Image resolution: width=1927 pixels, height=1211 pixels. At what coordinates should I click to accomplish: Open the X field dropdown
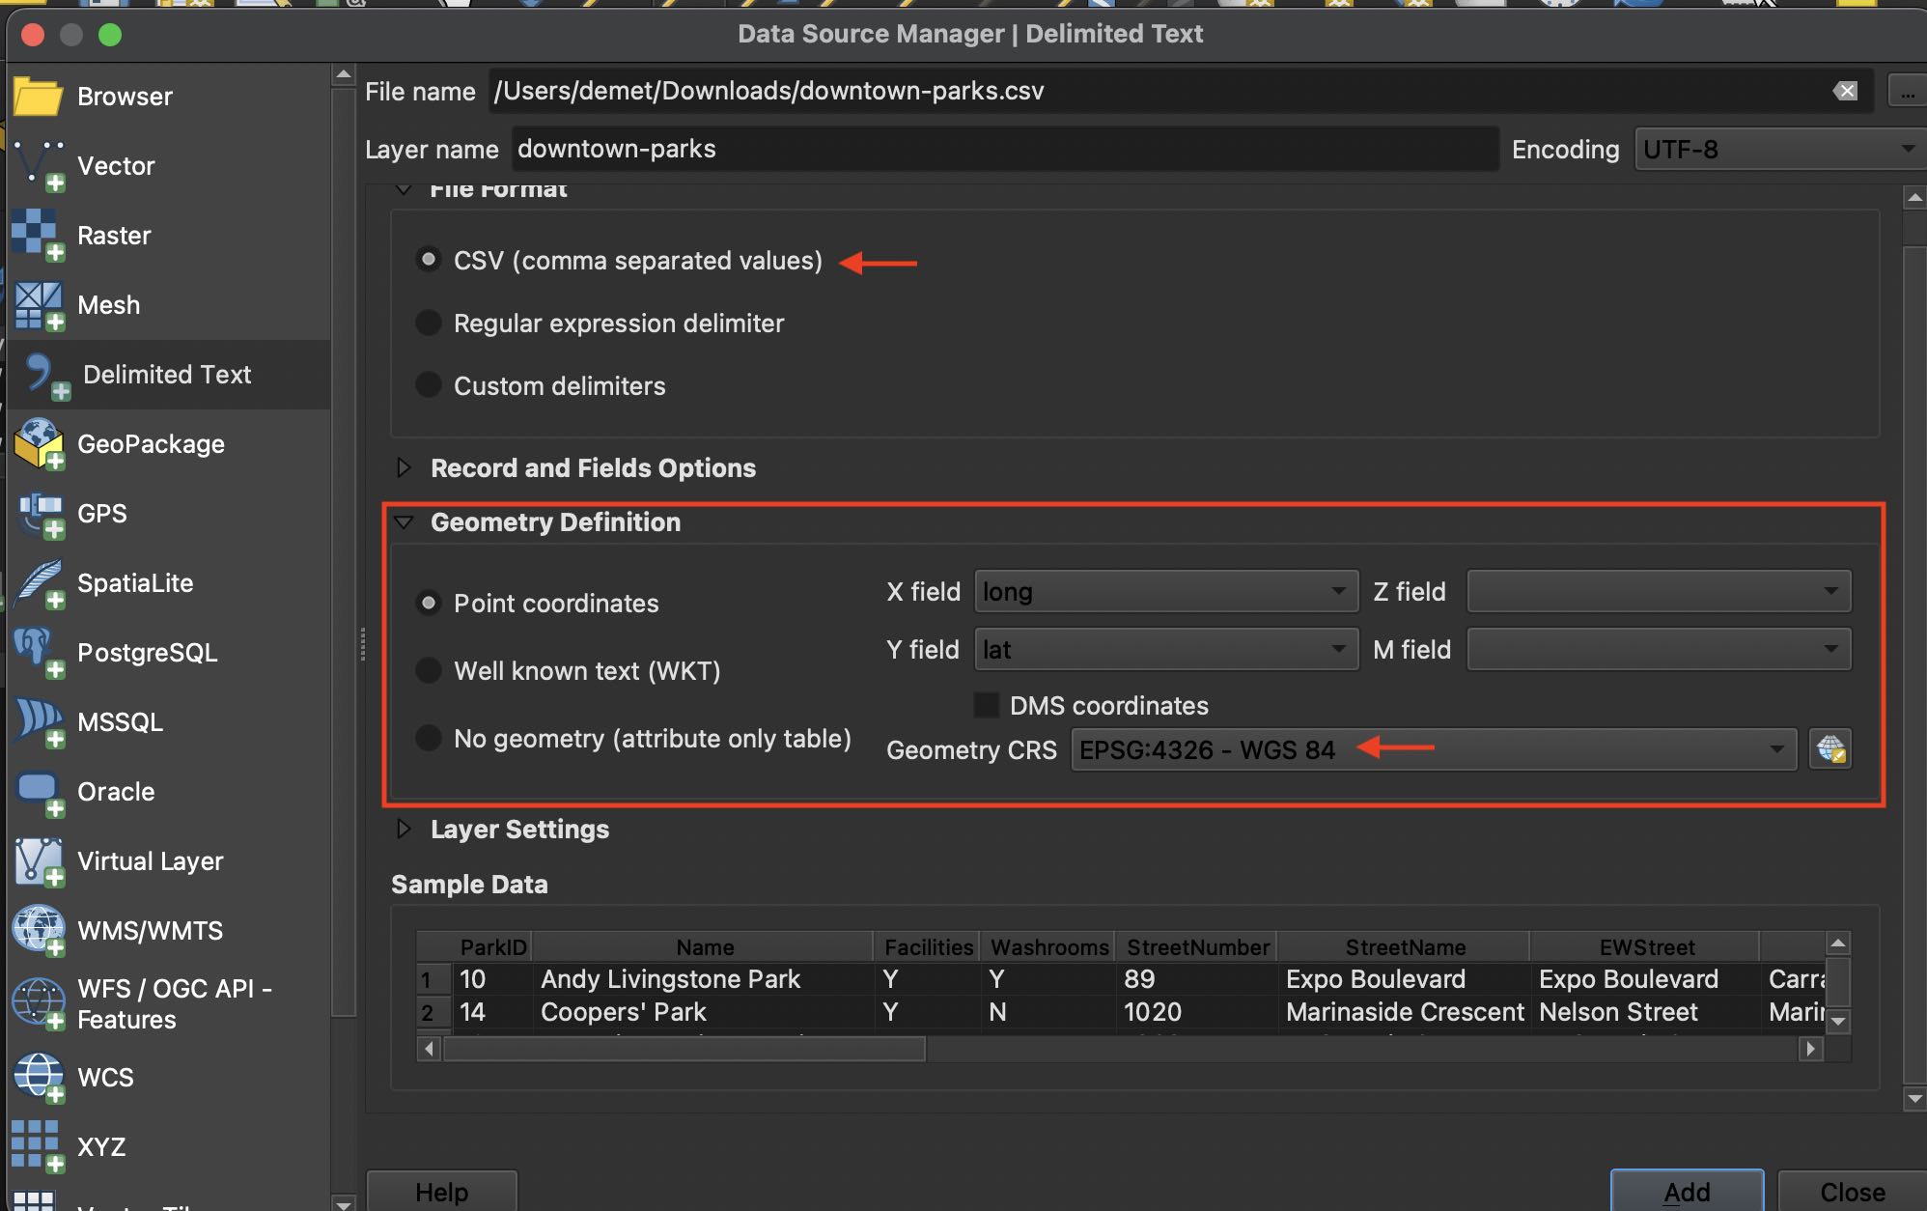[1165, 591]
